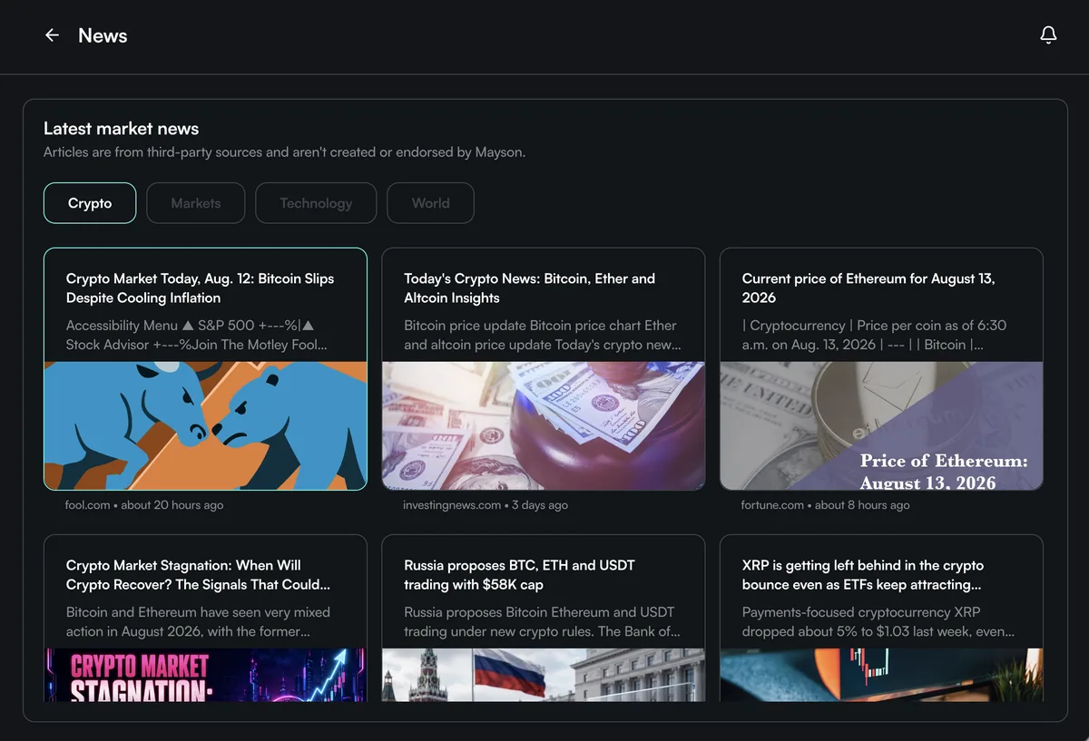Click the Crypto Market Stagnation neon thumbnail
1089x741 pixels.
pyautogui.click(x=206, y=675)
